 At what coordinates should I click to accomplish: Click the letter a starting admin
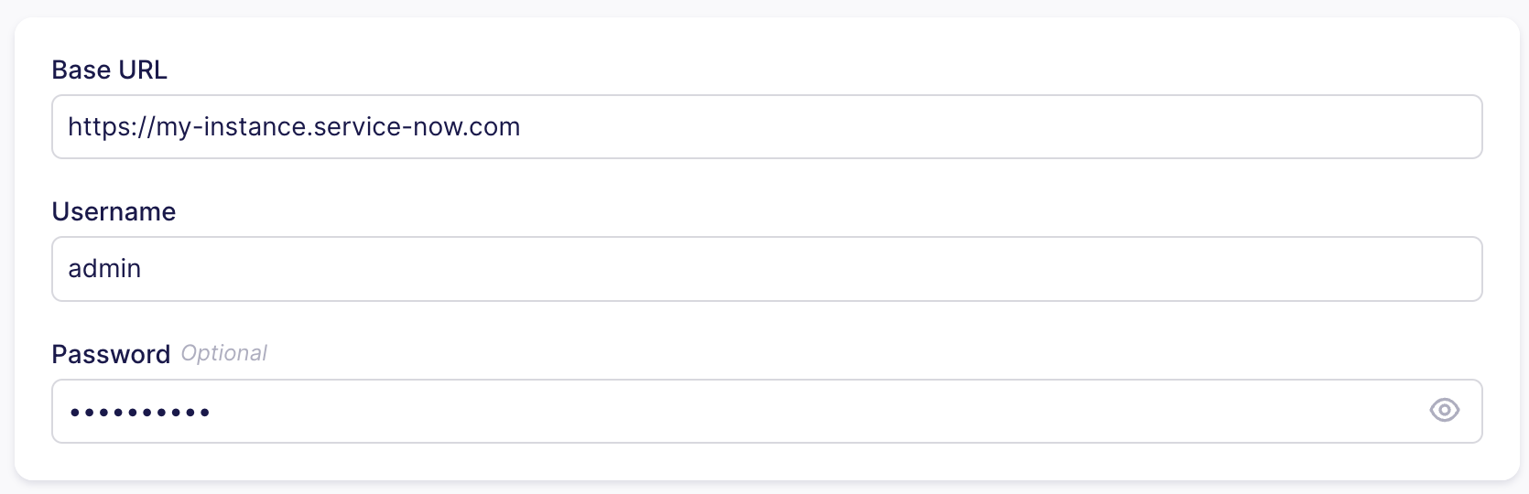click(x=75, y=269)
